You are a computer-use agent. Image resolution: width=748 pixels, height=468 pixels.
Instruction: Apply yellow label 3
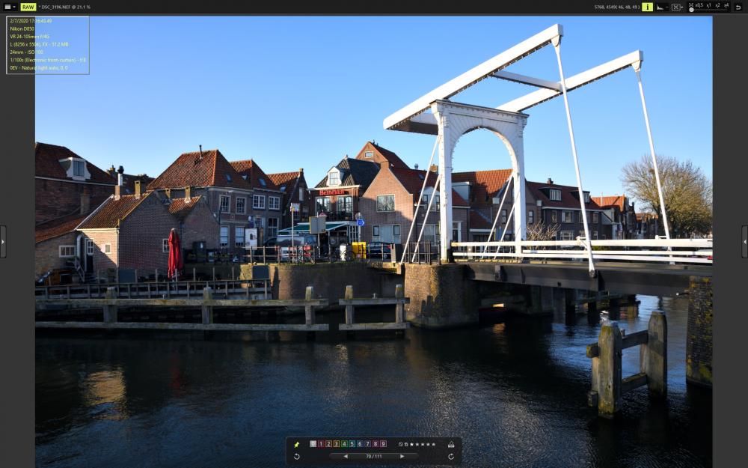(x=337, y=443)
